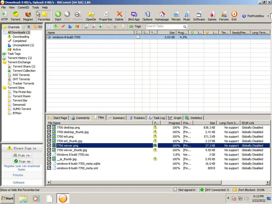The height and width of the screenshot is (204, 272).
Task: Uncheck 7700 winver.png checkbox
Action: point(49,145)
